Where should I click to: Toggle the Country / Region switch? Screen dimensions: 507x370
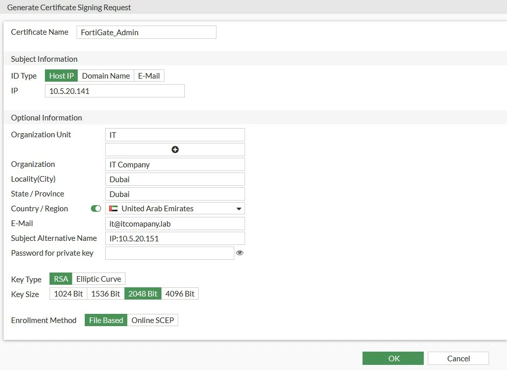[96, 209]
